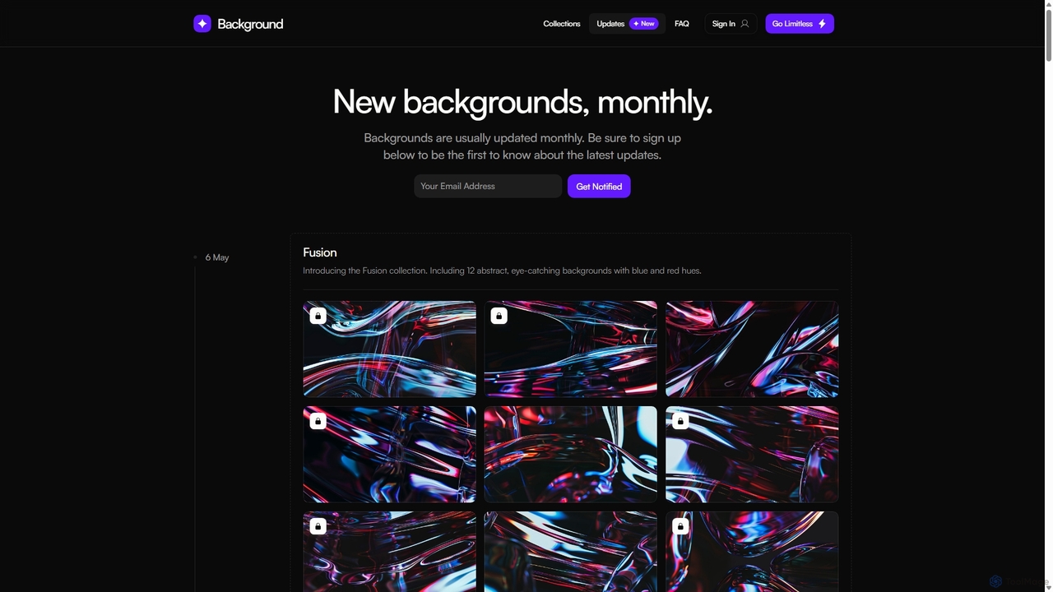Click the lightning bolt icon in Go Limitless

(x=822, y=24)
